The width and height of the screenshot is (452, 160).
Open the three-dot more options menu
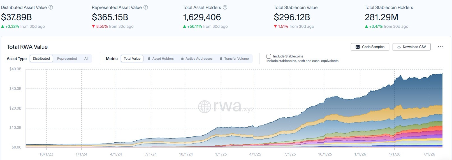pos(440,47)
